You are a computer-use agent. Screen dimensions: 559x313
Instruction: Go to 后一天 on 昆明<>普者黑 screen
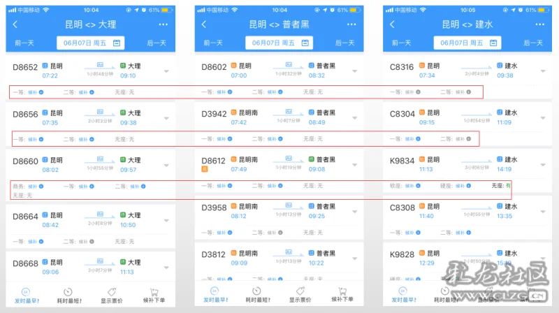[x=344, y=43]
